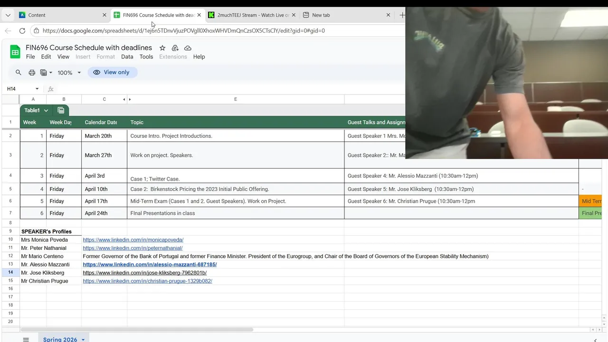Open the search menus magnifier icon

(x=19, y=72)
